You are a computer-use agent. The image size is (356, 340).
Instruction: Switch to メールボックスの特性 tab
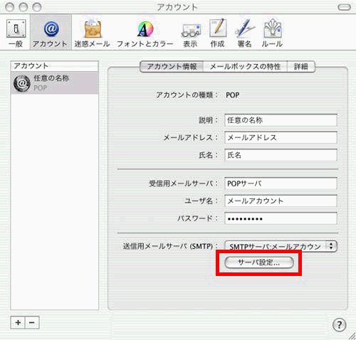[245, 66]
